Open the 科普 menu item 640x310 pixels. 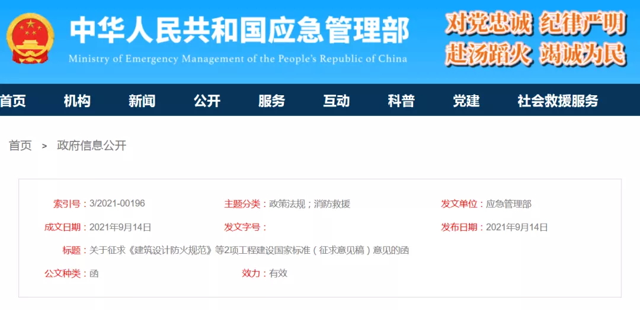tap(401, 101)
